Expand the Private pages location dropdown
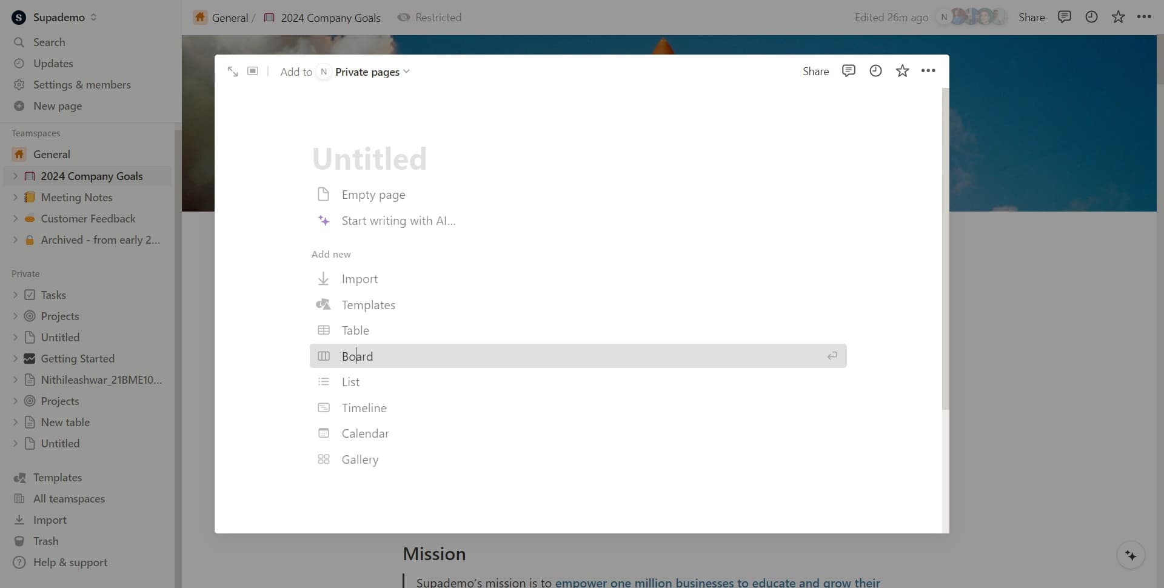This screenshot has height=588, width=1164. (372, 72)
